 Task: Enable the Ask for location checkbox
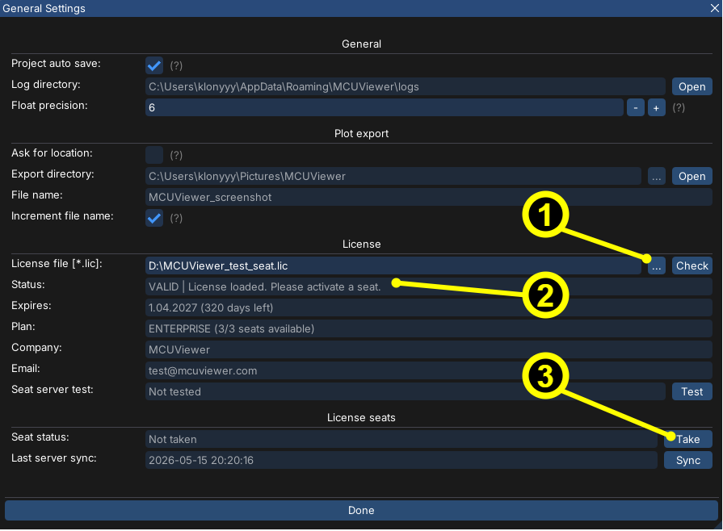click(154, 155)
